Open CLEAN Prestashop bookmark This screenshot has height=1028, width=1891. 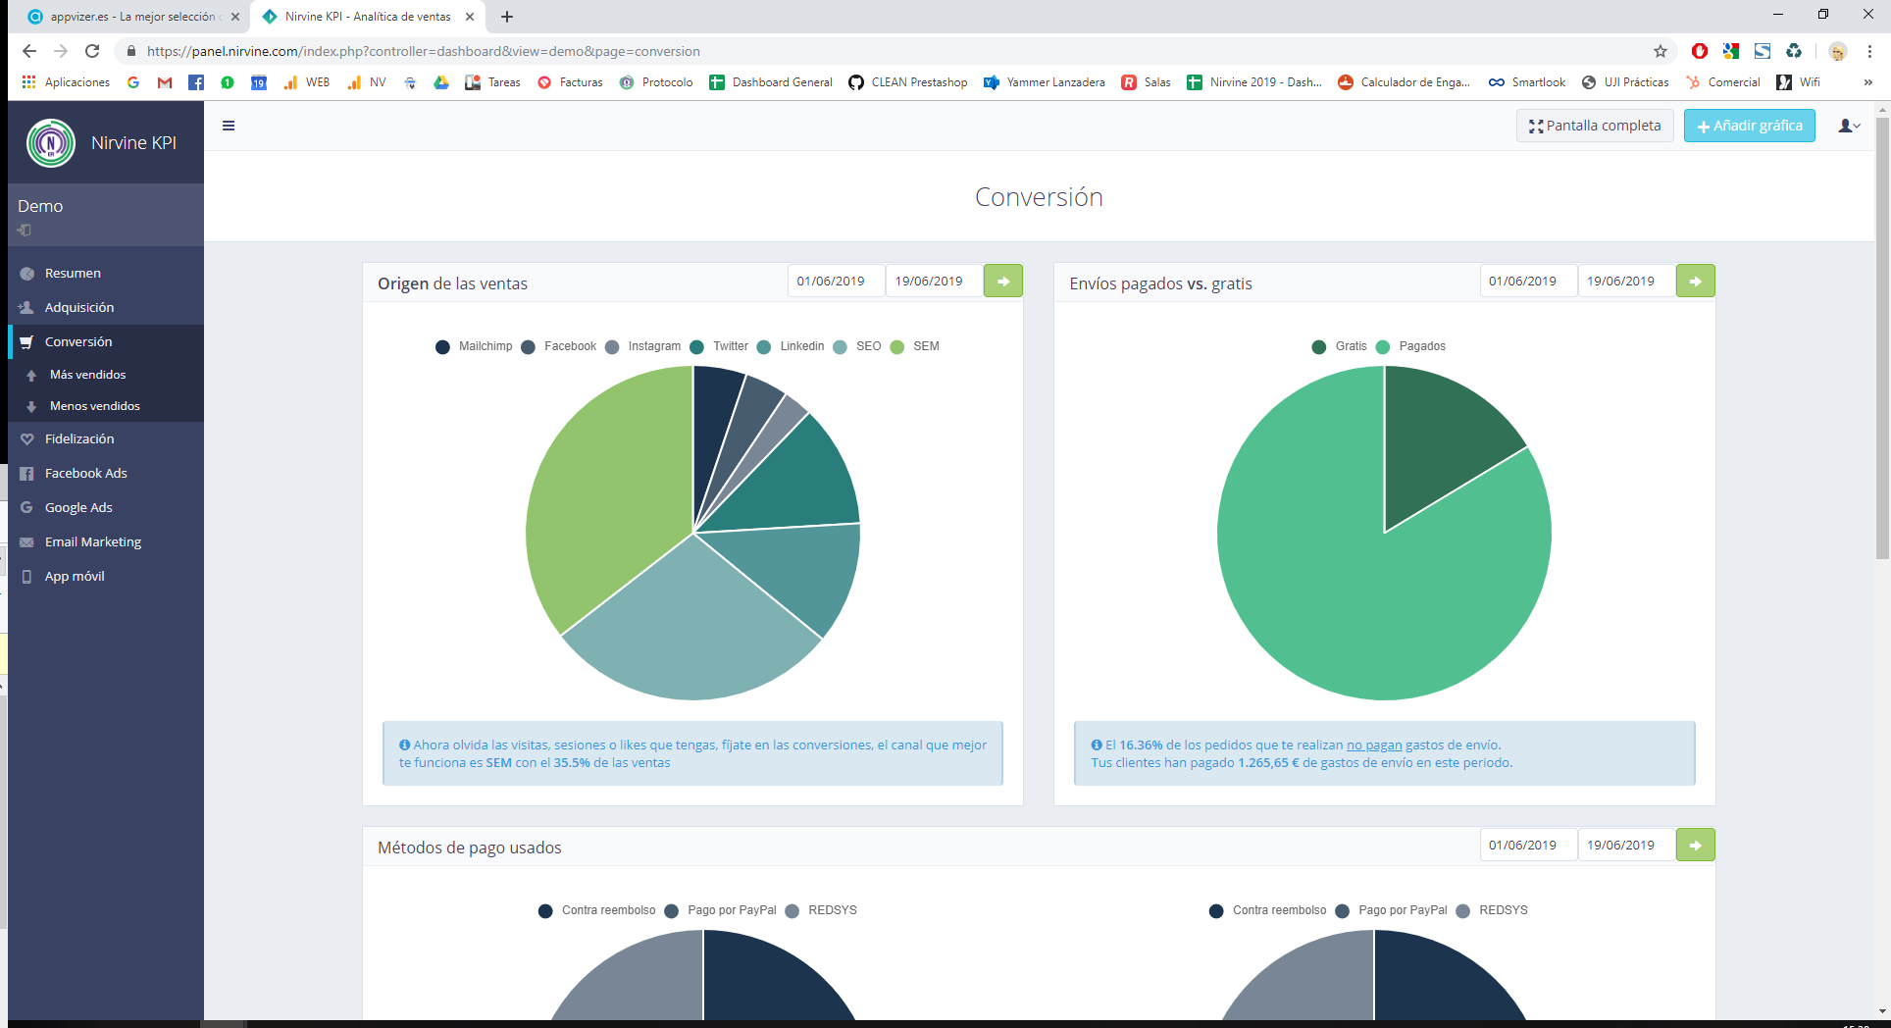[x=908, y=82]
